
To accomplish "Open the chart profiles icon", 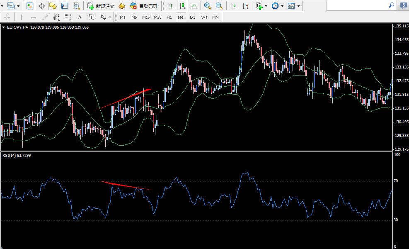I will 11,6.
